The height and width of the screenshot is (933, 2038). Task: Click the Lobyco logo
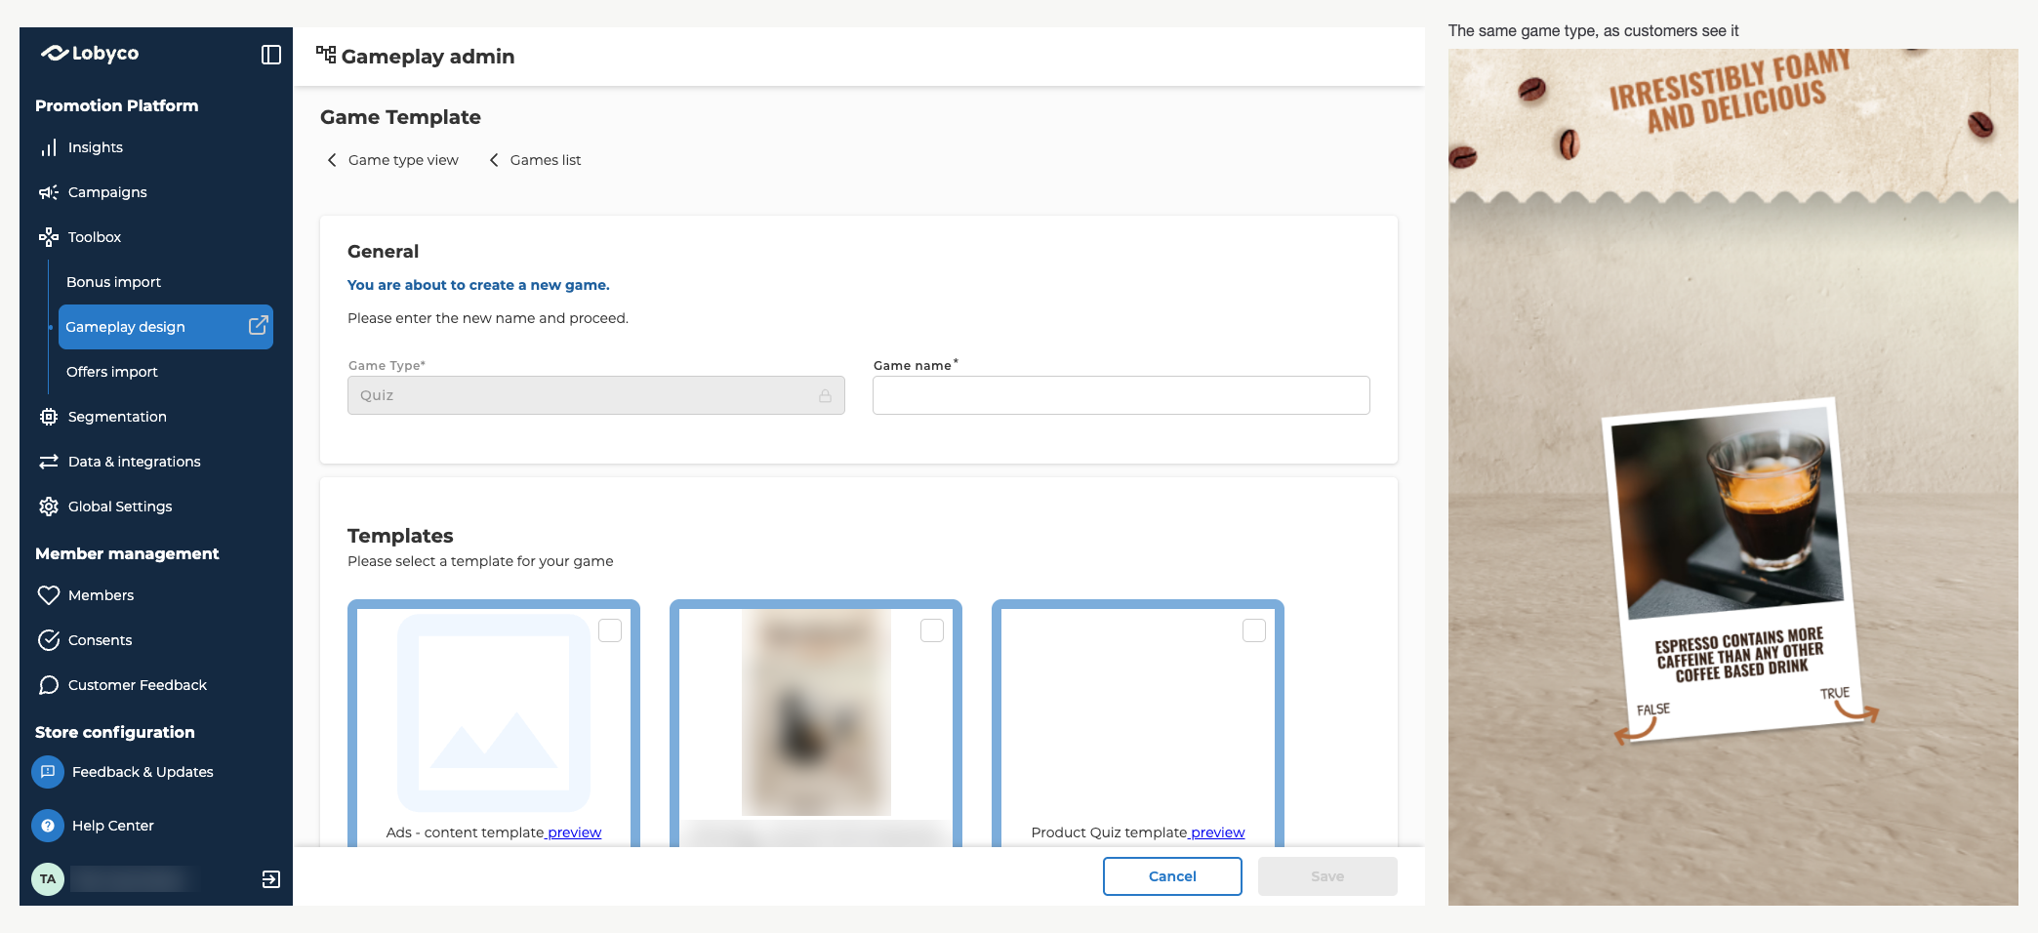coord(90,53)
